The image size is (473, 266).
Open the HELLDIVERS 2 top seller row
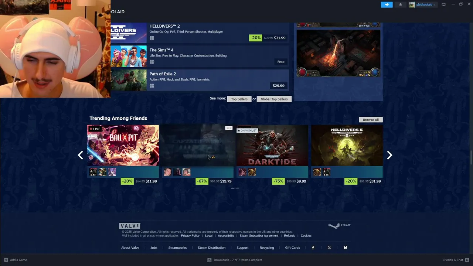(x=200, y=33)
